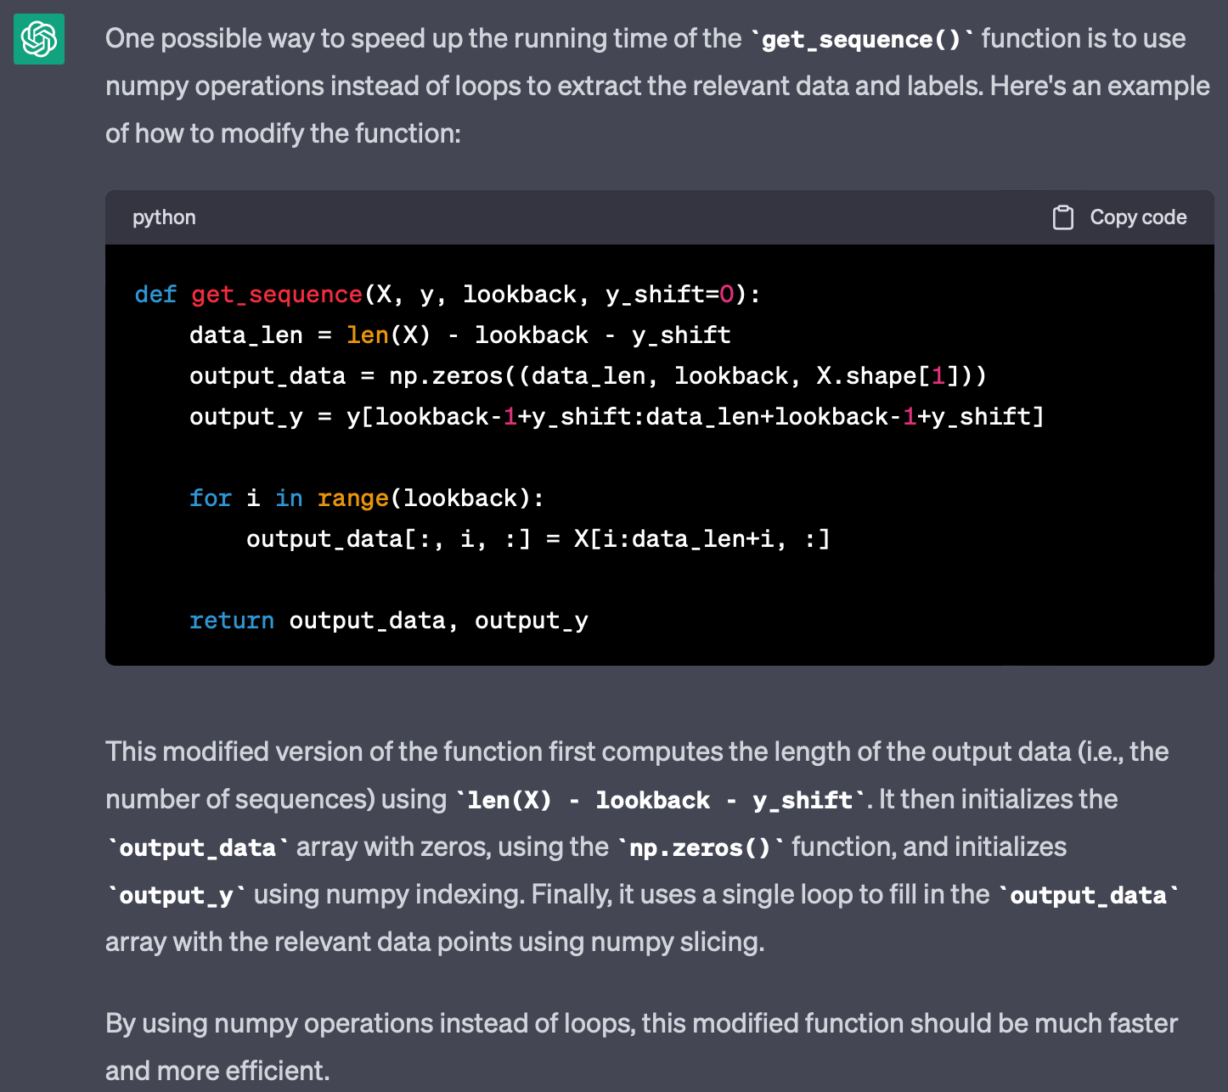Click the for i in range(lookback) line
The width and height of the screenshot is (1228, 1092).
point(367,498)
